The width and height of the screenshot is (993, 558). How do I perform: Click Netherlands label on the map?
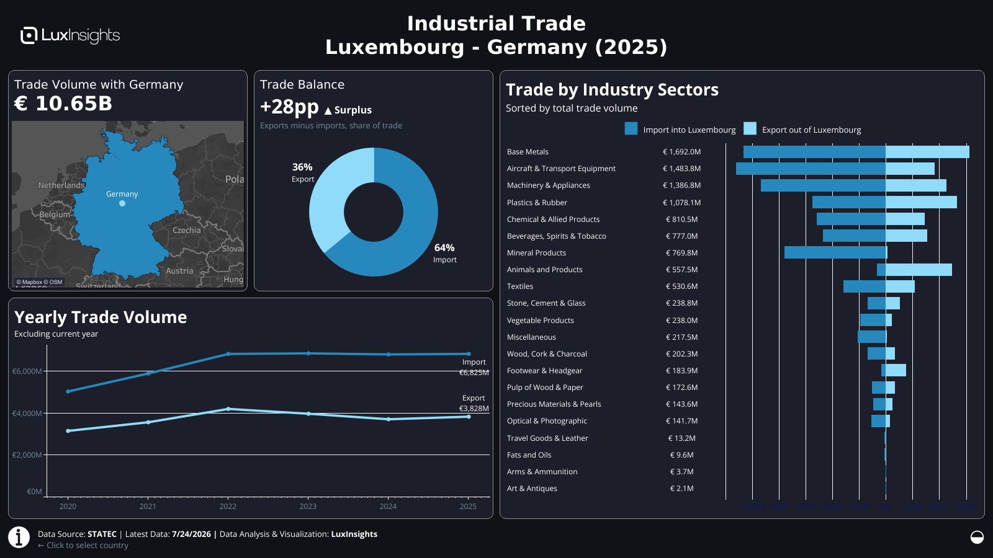point(61,185)
